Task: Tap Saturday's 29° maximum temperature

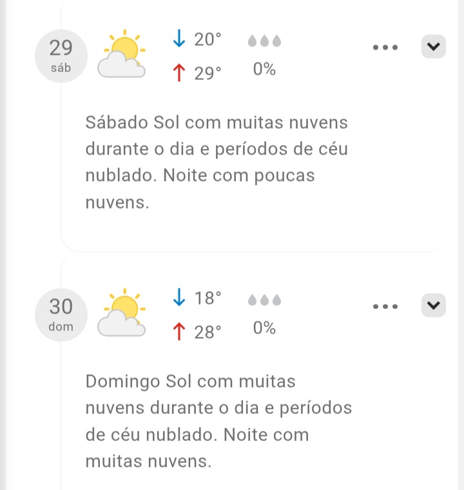Action: 208,73
